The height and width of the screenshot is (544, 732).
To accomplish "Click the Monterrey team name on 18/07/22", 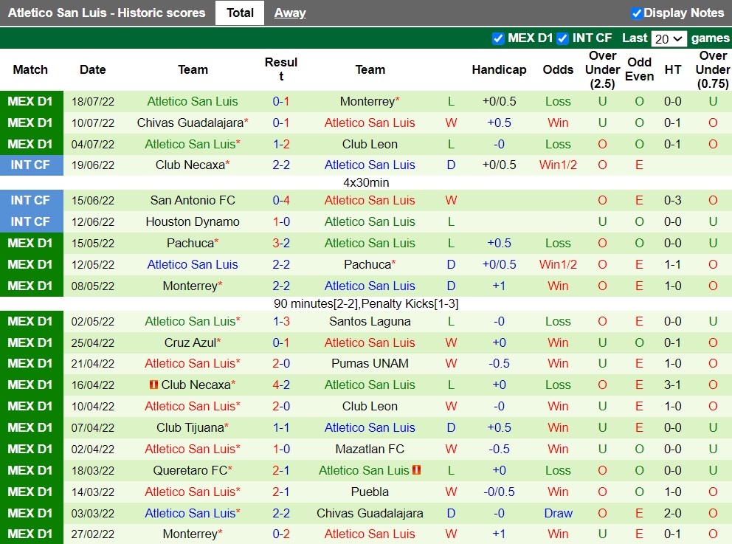I will pyautogui.click(x=367, y=101).
